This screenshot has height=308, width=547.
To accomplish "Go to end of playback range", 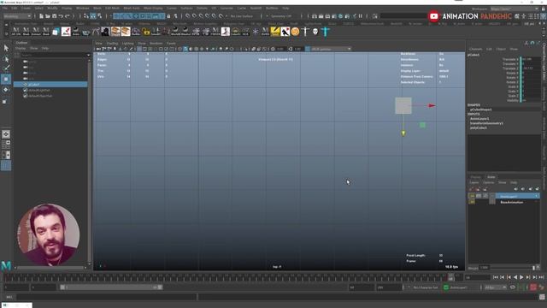I will coord(541,277).
